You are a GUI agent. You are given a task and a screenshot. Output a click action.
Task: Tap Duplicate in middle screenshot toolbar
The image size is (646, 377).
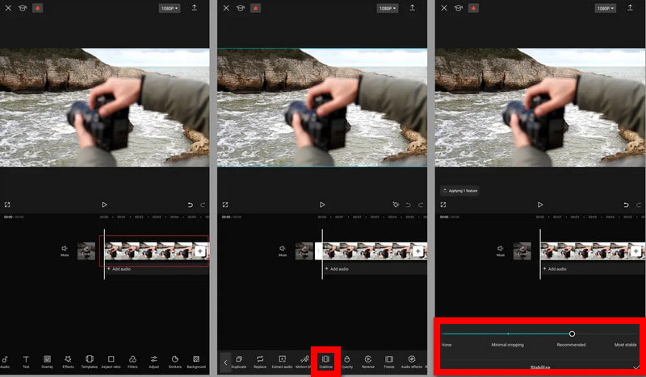pos(238,362)
